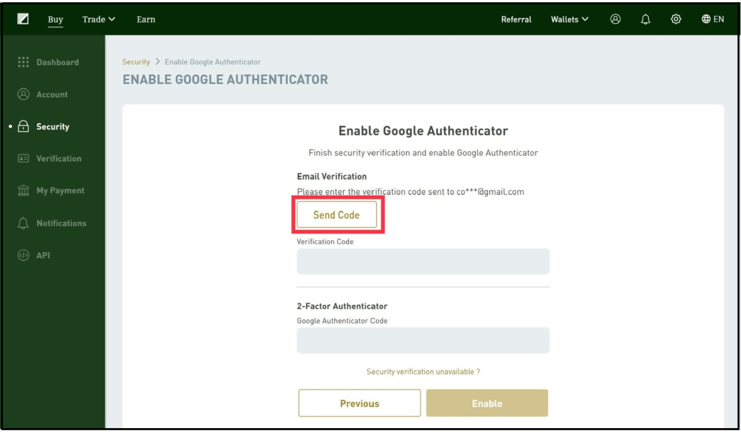Click the Dashboard grid icon

click(23, 62)
